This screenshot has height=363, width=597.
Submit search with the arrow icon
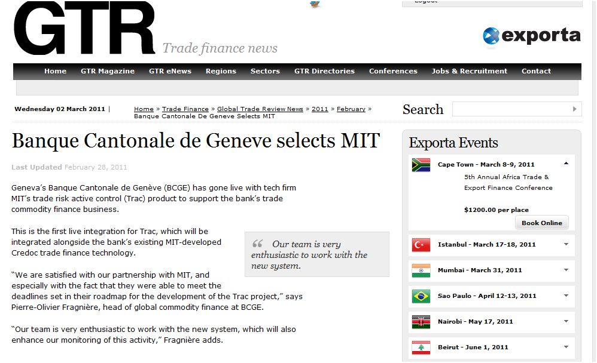pos(574,109)
